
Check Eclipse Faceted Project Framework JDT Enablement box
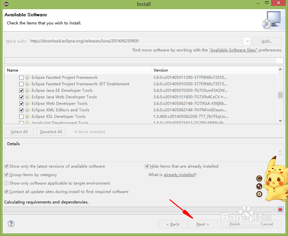tap(21, 84)
